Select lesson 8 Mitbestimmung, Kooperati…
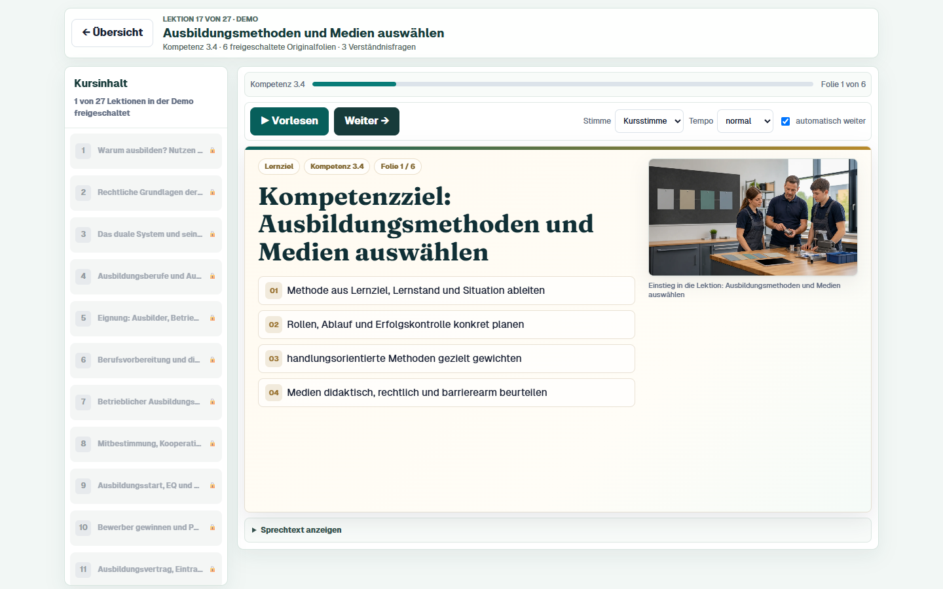Viewport: 943px width, 589px height. pyautogui.click(x=146, y=444)
